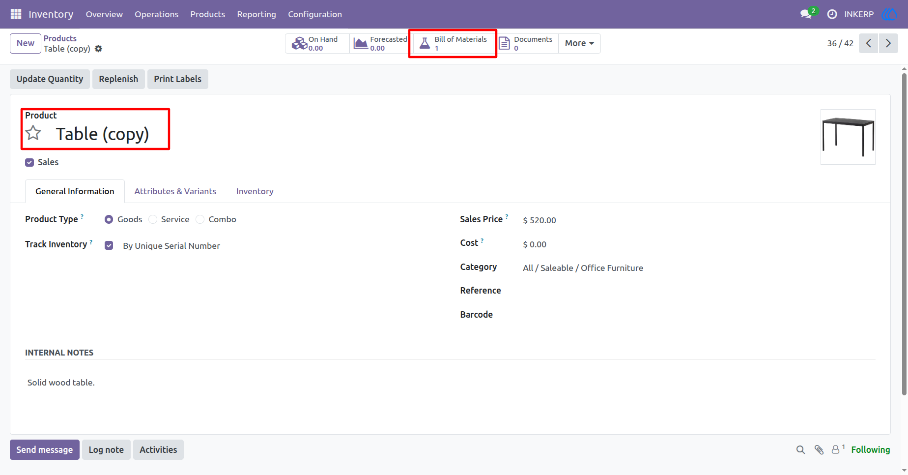
Task: Open the Documents smart button
Action: (527, 43)
